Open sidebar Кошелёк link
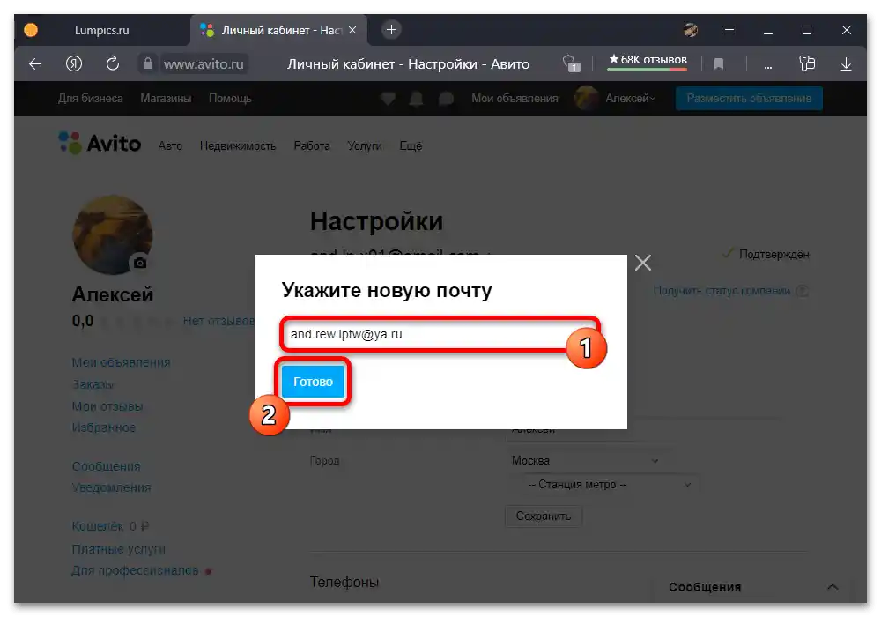 pos(97,526)
